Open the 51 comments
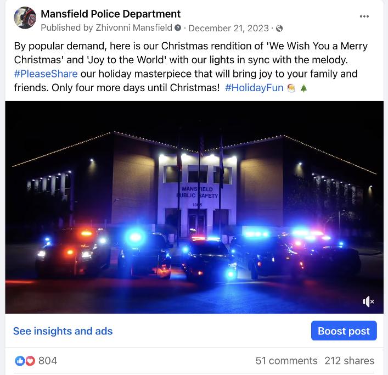Screen dimensions: 388x375 pyautogui.click(x=286, y=361)
